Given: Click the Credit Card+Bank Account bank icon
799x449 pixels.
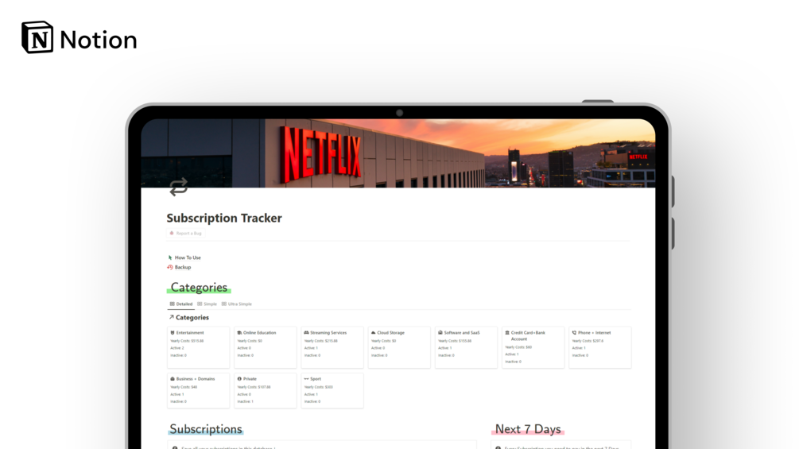Looking at the screenshot, I should [507, 332].
